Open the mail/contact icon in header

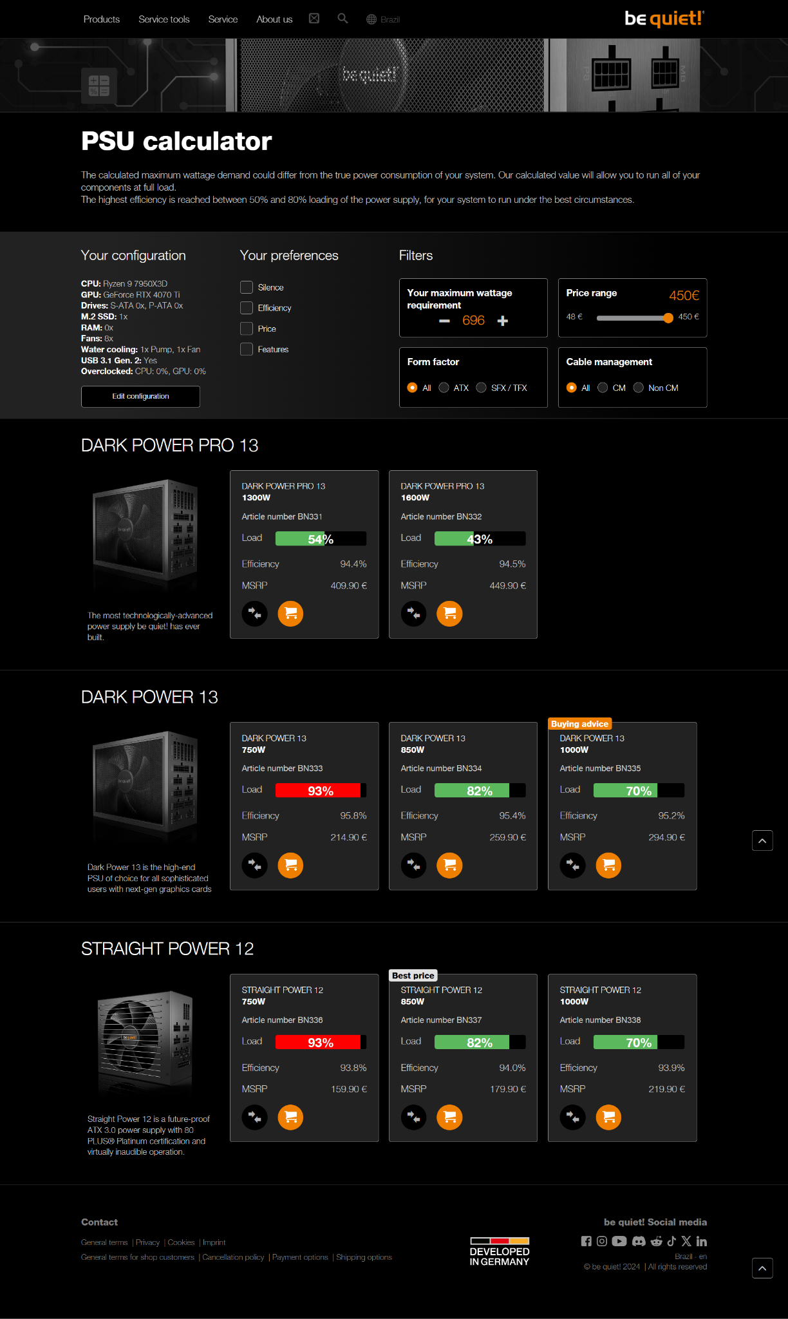click(x=314, y=19)
